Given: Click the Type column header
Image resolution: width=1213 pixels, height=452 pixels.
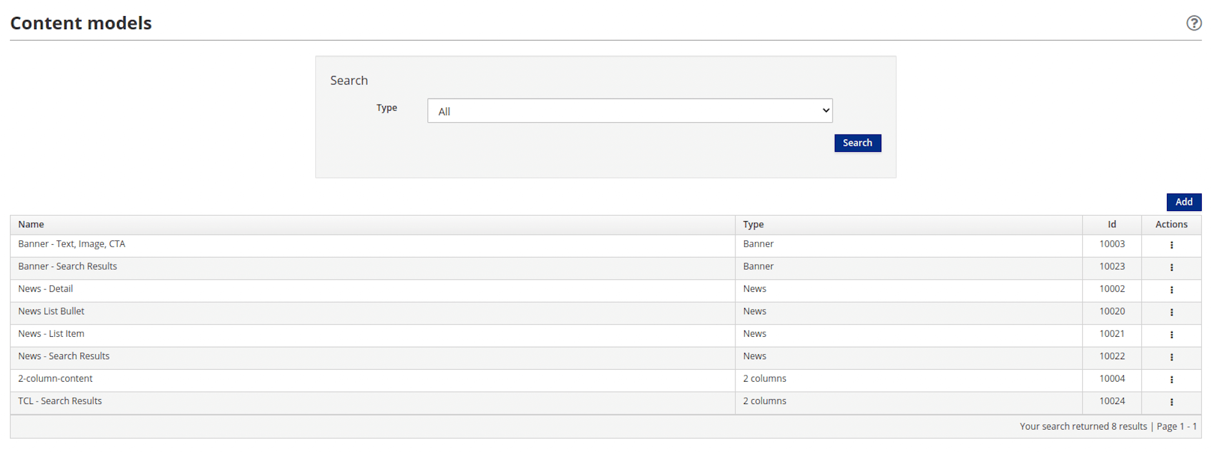Looking at the screenshot, I should pyautogui.click(x=753, y=224).
